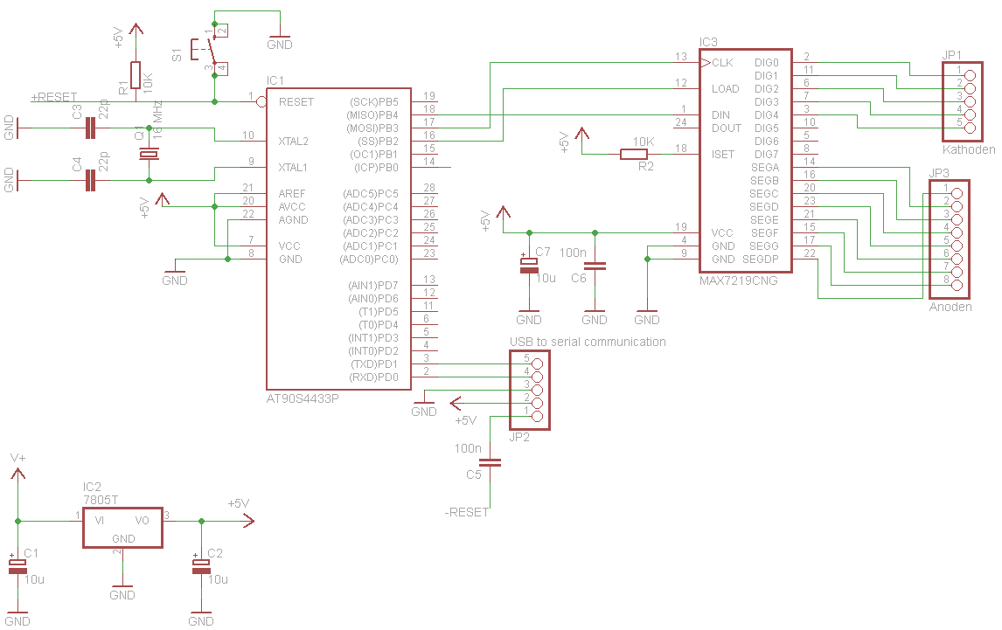1002x630 pixels.
Task: Click the R1 10K resistor symbol
Action: 136,75
